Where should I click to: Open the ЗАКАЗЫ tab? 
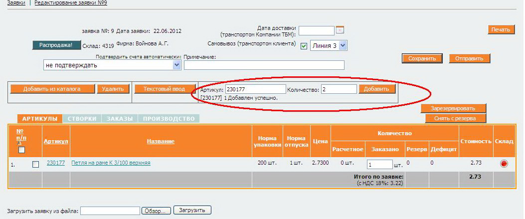pos(119,119)
